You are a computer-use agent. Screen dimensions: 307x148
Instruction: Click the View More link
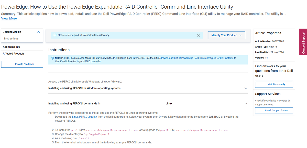tap(9, 18)
